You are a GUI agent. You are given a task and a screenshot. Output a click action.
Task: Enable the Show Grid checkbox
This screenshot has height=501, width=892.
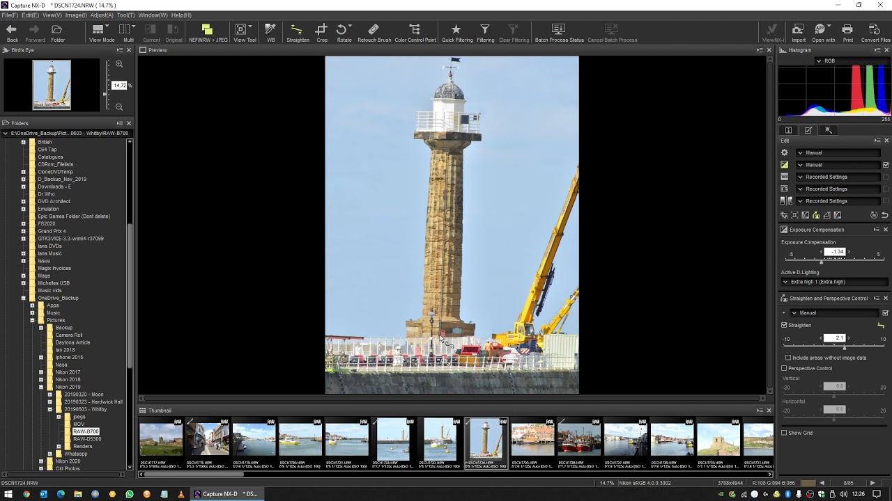point(784,433)
